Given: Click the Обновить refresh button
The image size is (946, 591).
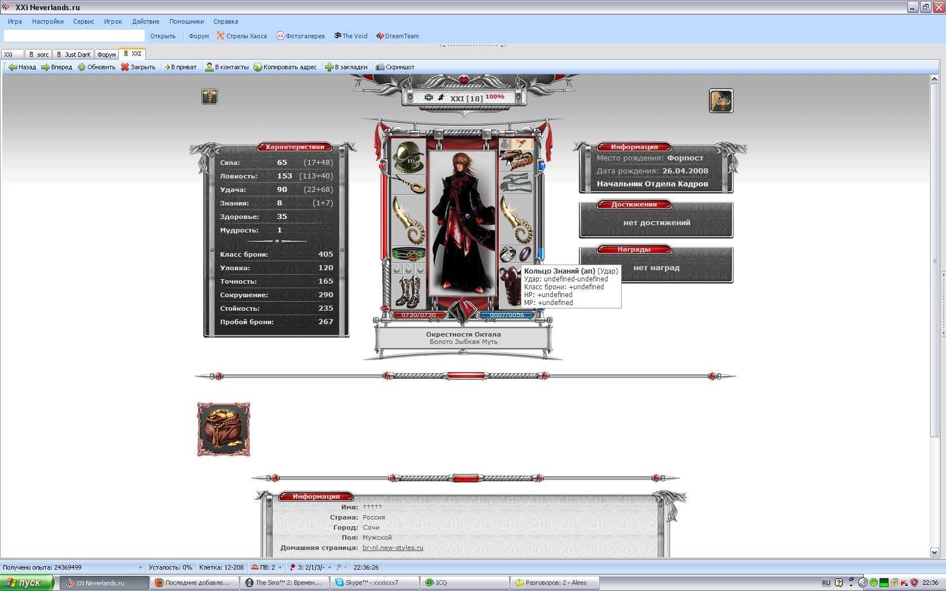Looking at the screenshot, I should (x=96, y=67).
